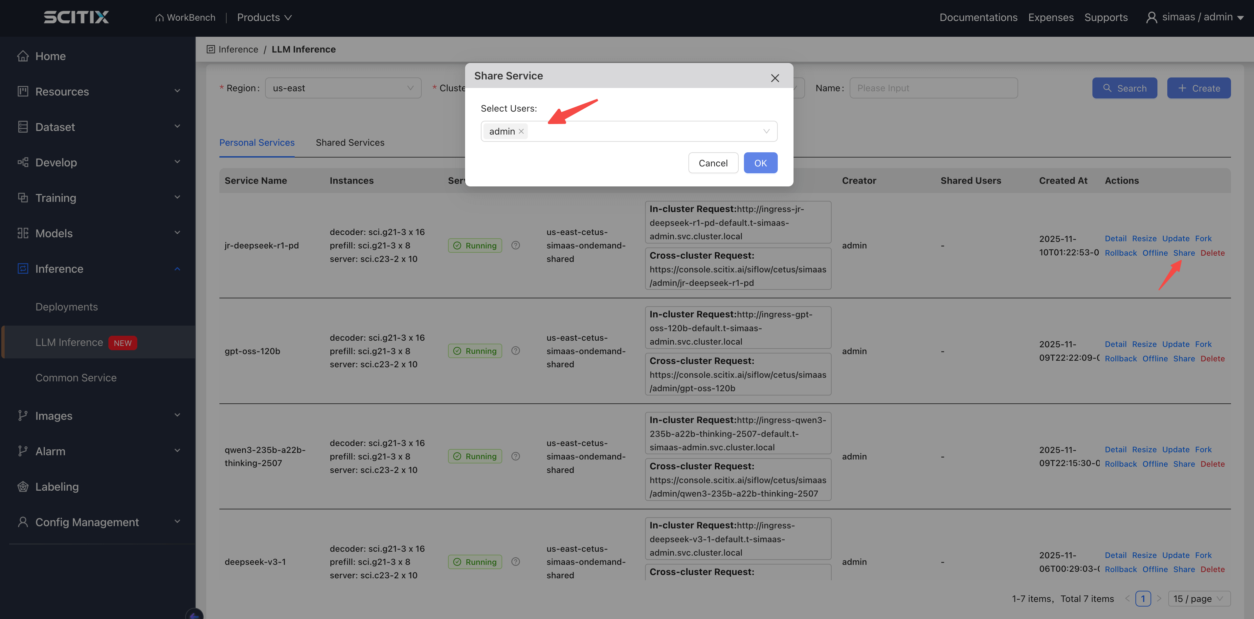The width and height of the screenshot is (1254, 619).
Task: Open the Select Users dropdown
Action: (629, 131)
